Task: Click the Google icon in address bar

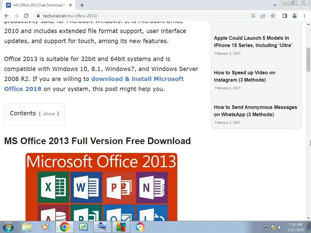Action: [253, 16]
